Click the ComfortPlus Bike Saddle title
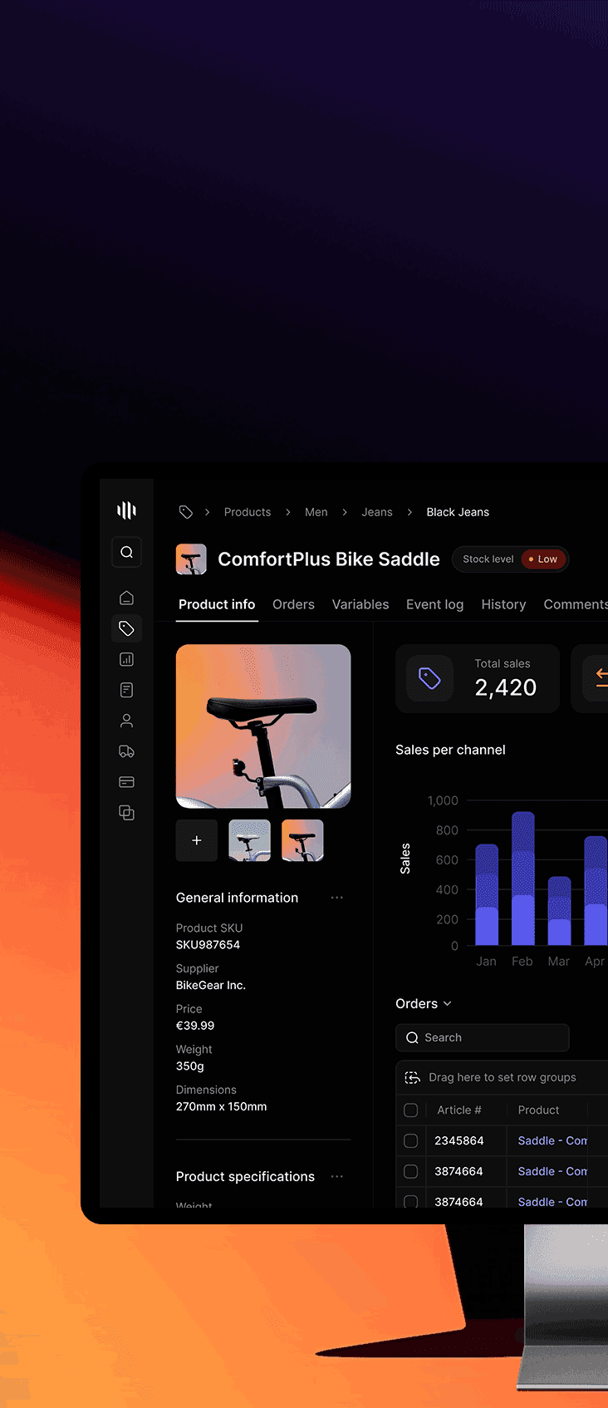The height and width of the screenshot is (1408, 608). point(329,559)
